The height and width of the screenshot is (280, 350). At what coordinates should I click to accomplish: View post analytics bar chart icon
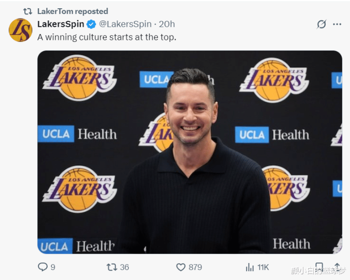250,267
